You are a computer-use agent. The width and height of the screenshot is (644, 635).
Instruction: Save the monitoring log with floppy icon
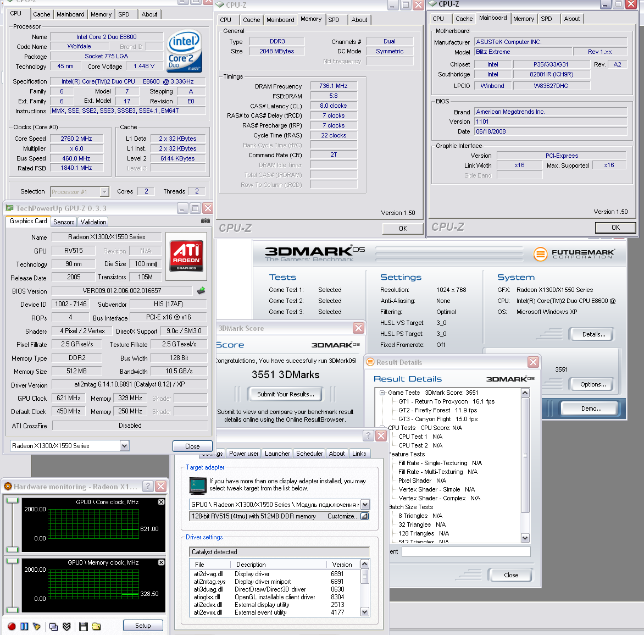pyautogui.click(x=84, y=626)
